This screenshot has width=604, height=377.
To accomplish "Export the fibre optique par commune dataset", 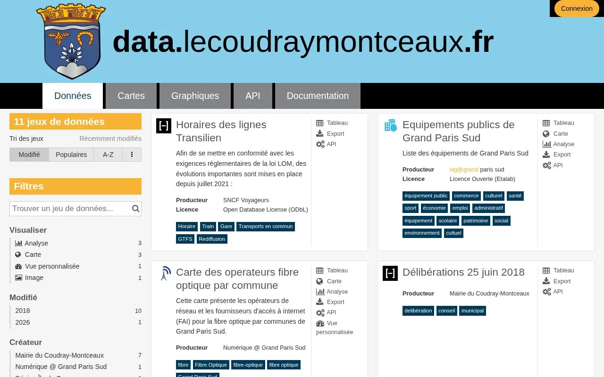I will pos(330,302).
